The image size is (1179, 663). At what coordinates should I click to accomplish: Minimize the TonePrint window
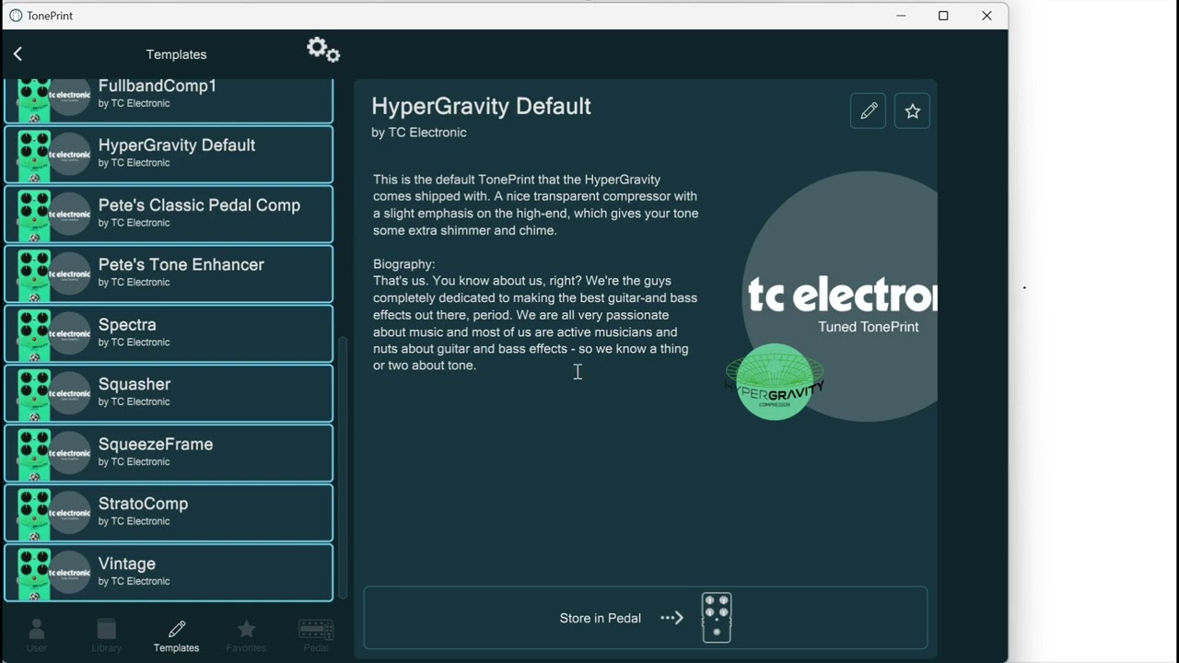click(901, 16)
